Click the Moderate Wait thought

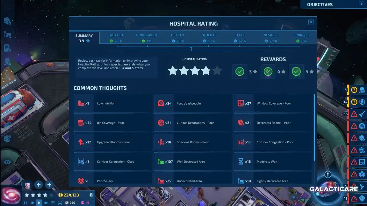(x=272, y=161)
